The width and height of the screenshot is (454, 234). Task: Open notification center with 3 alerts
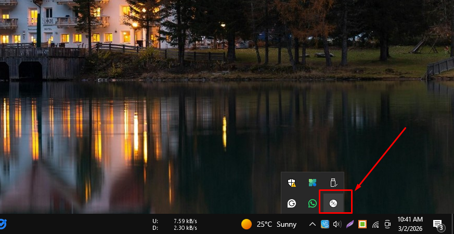coord(438,224)
